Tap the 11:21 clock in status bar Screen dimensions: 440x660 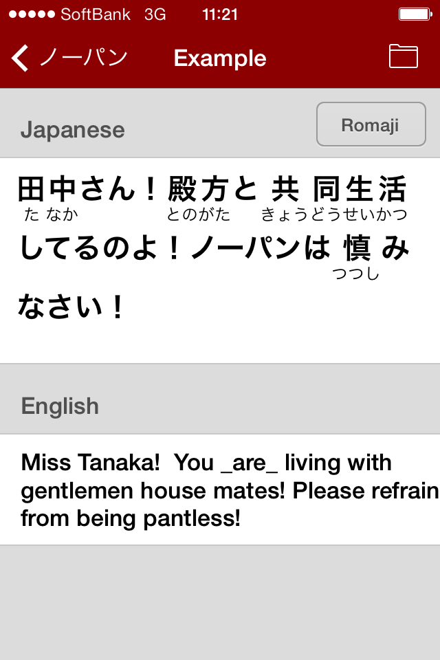pyautogui.click(x=220, y=14)
